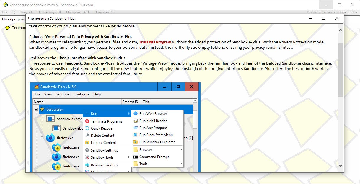360x184 pixels.
Task: Click the Tools folder icon
Action: [136, 164]
